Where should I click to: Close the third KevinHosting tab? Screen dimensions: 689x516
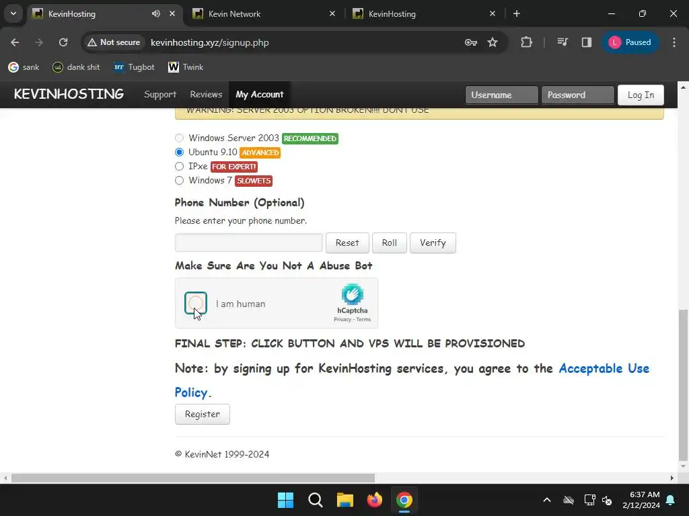tap(493, 13)
